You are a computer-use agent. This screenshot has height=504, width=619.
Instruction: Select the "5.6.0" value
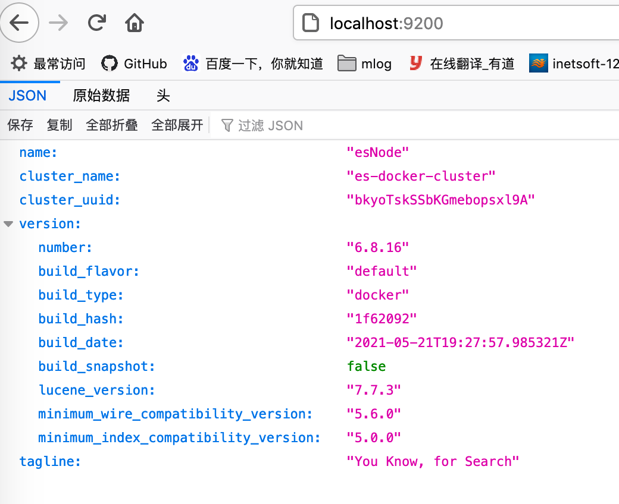point(373,414)
